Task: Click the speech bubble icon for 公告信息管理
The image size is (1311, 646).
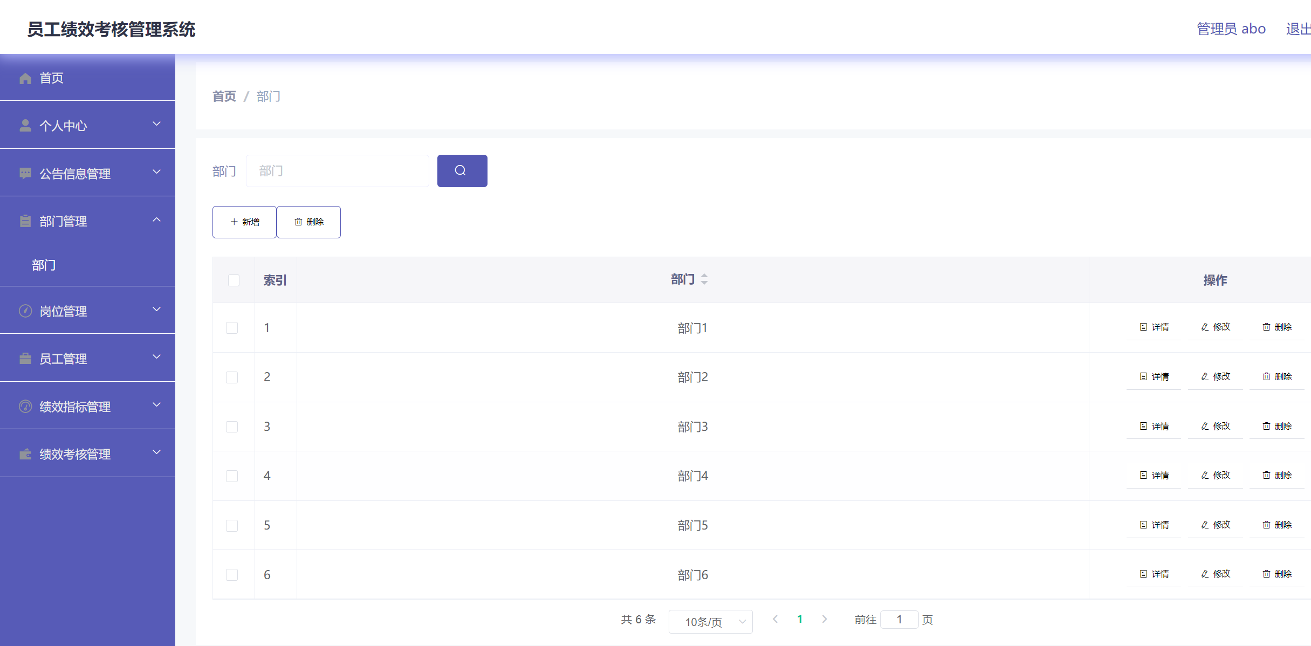Action: click(x=25, y=173)
